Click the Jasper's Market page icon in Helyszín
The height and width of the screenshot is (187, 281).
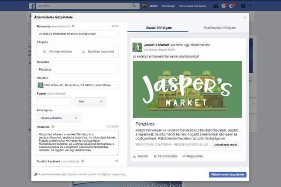[41, 85]
